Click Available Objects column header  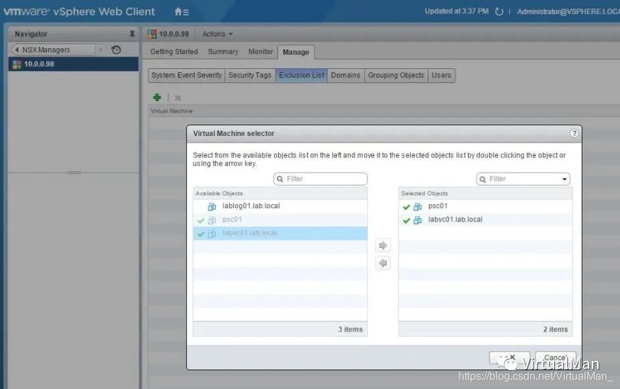(x=280, y=193)
